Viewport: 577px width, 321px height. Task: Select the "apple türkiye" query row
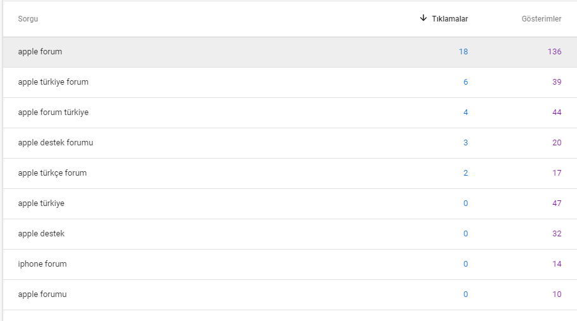[290, 203]
